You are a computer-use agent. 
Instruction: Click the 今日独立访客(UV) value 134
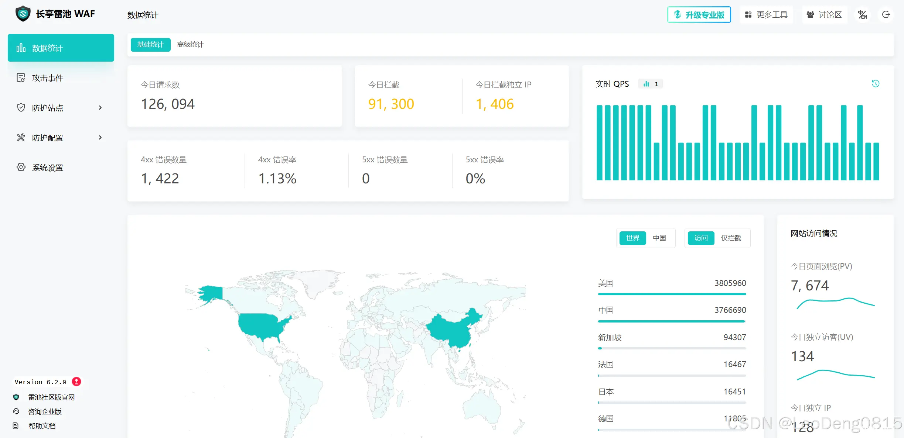point(802,356)
